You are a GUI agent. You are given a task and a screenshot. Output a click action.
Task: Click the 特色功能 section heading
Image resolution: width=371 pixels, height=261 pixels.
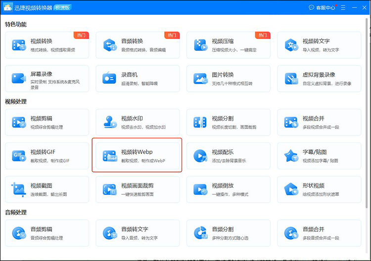click(16, 24)
